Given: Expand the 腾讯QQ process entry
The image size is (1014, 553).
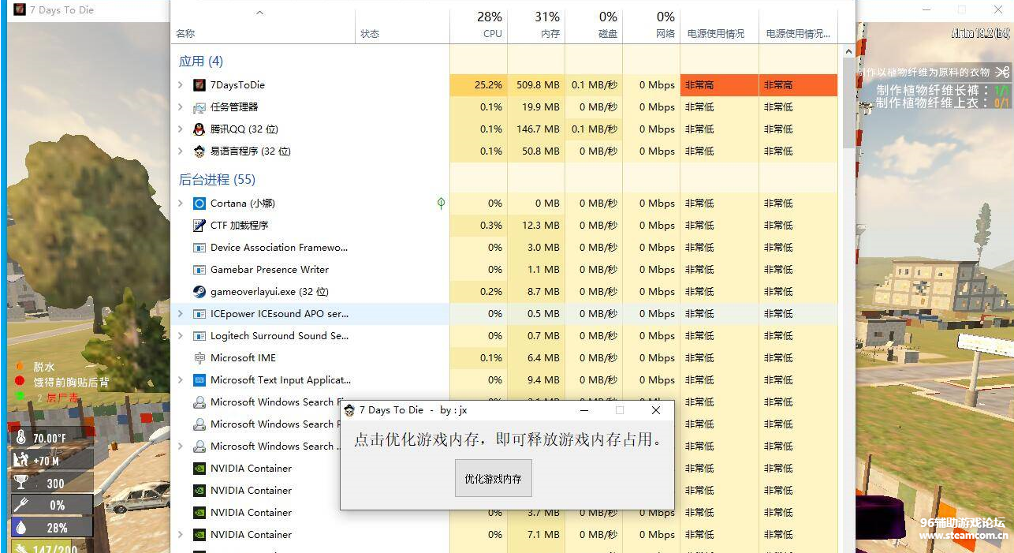Looking at the screenshot, I should (181, 129).
